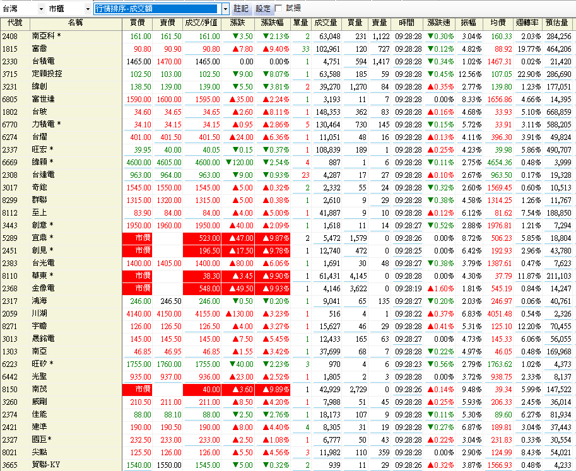Select the 鴻海 stock name
The width and height of the screenshot is (576, 471).
point(39,301)
